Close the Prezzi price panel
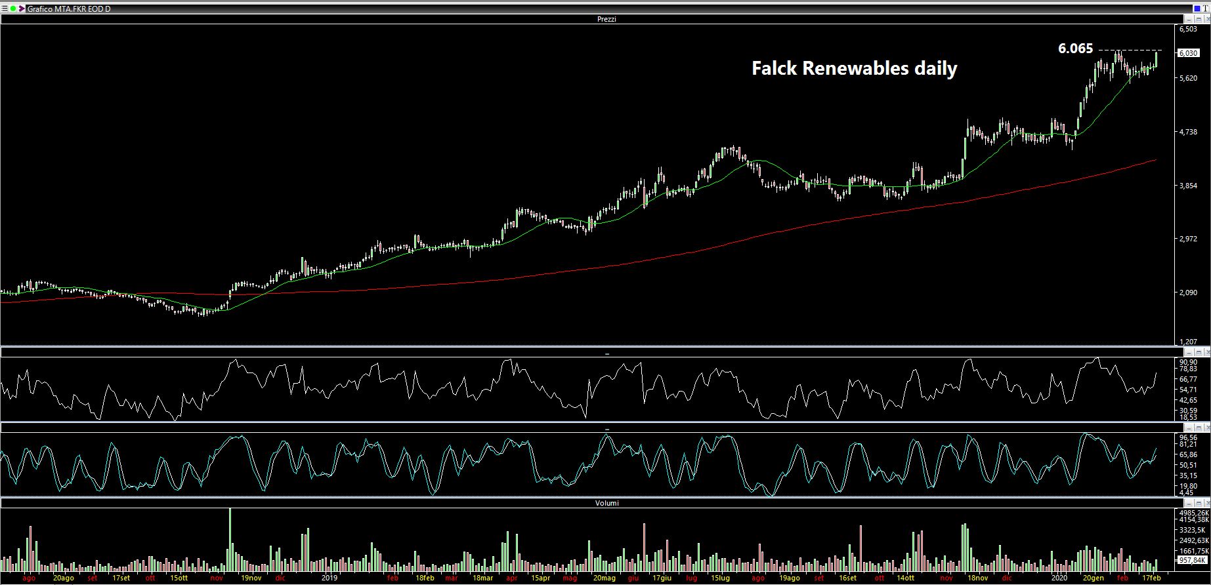The height and width of the screenshot is (585, 1211). 1207,19
